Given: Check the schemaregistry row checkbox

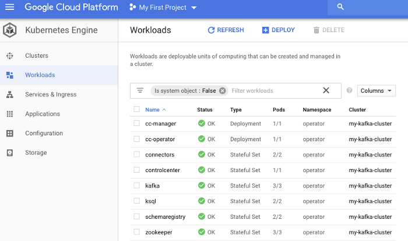Looking at the screenshot, I should point(136,216).
